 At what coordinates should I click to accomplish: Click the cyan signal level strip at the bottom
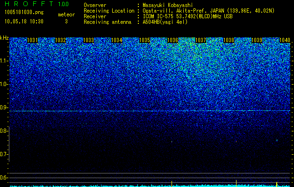point(150,186)
